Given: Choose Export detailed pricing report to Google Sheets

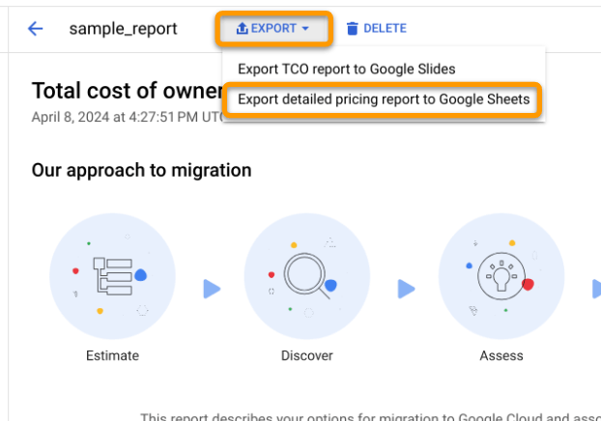Looking at the screenshot, I should [384, 99].
